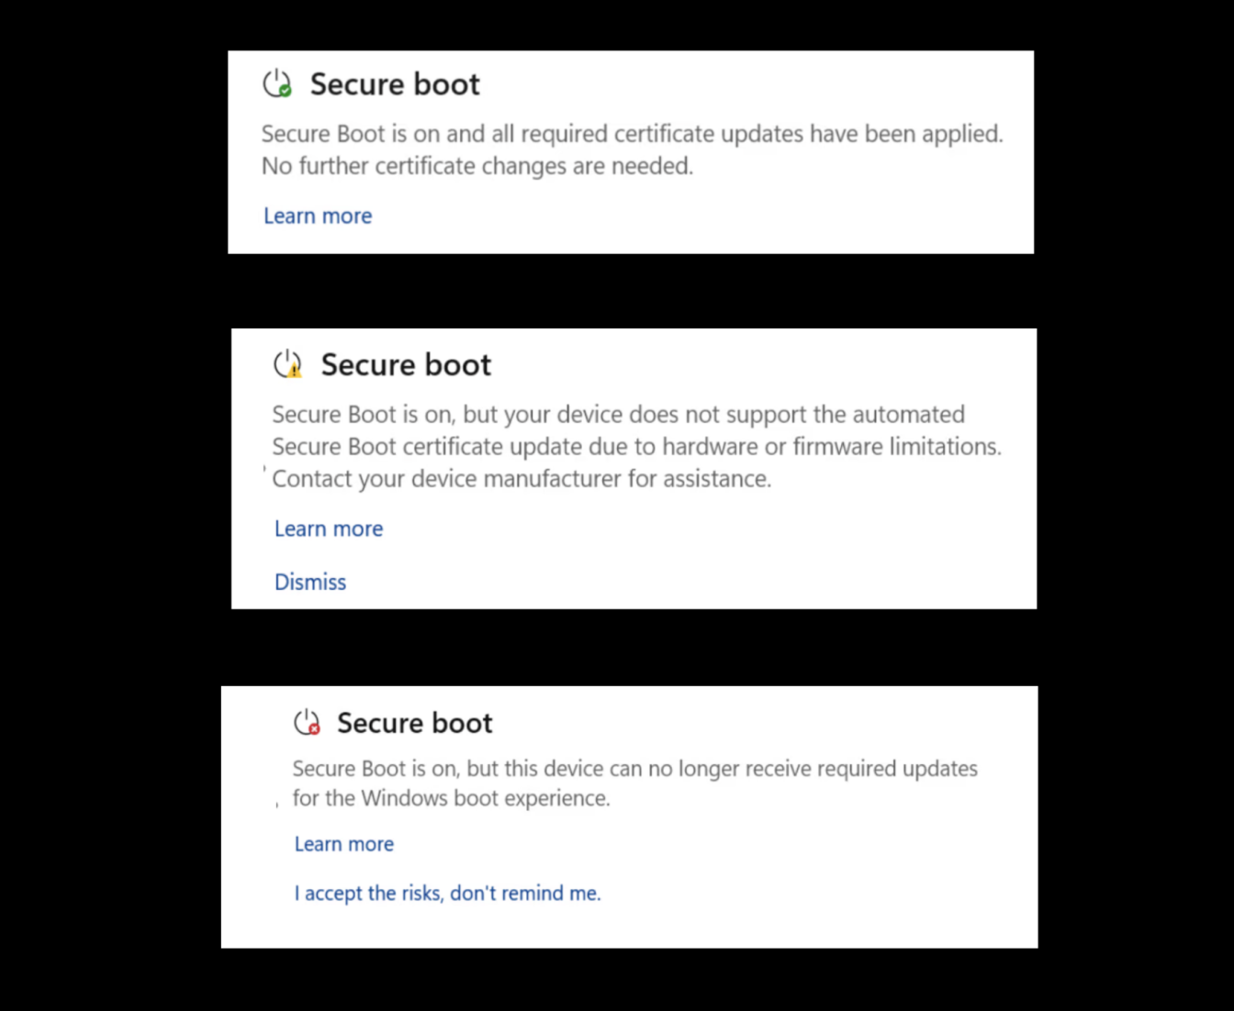Select the Secure boot heading in the middle panel
Image resolution: width=1234 pixels, height=1011 pixels.
coord(406,364)
